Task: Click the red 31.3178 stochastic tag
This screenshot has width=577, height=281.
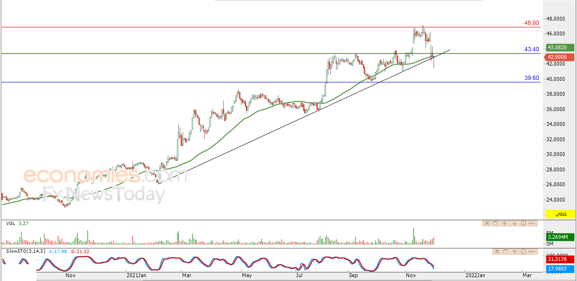Action: click(560, 259)
